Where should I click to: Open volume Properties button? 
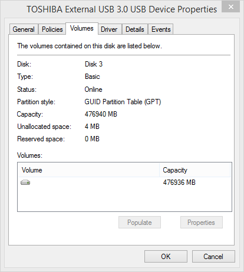pos(202,223)
